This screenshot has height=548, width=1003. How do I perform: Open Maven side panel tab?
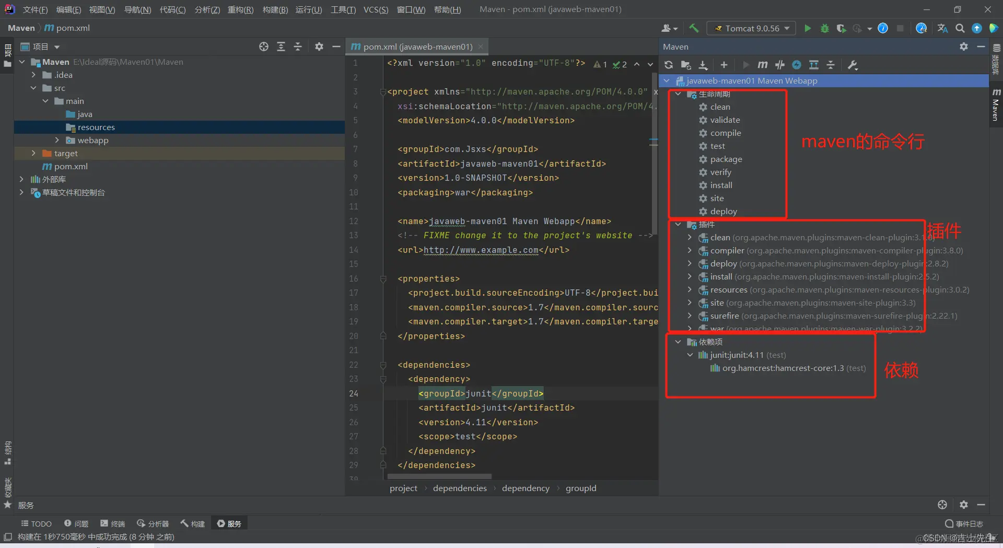[x=996, y=104]
